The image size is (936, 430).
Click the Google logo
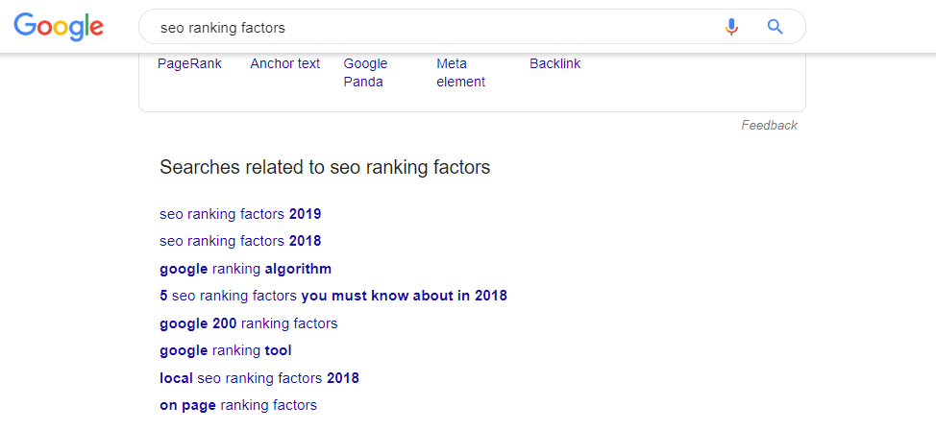pos(59,27)
